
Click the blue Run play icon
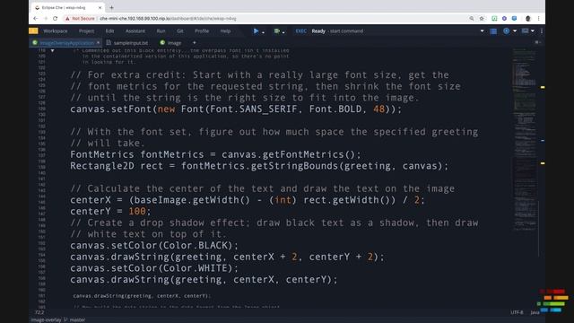[256, 31]
